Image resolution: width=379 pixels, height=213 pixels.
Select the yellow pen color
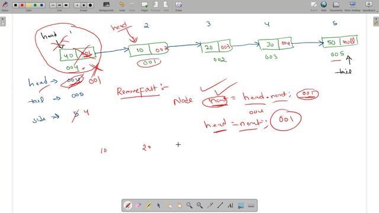[28, 5]
